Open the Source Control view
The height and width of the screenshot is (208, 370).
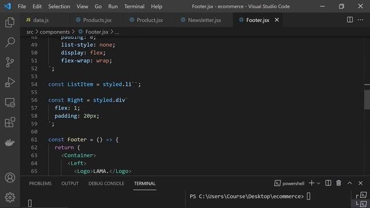(10, 62)
